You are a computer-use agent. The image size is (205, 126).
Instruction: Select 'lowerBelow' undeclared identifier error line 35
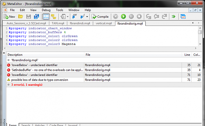(x=104, y=65)
